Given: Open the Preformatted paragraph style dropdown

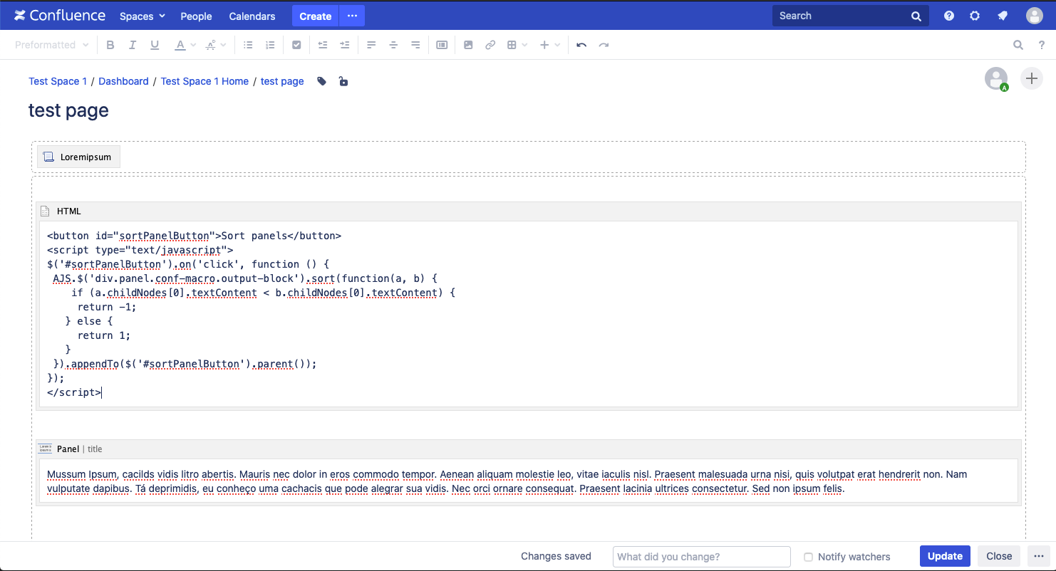Looking at the screenshot, I should pos(51,45).
